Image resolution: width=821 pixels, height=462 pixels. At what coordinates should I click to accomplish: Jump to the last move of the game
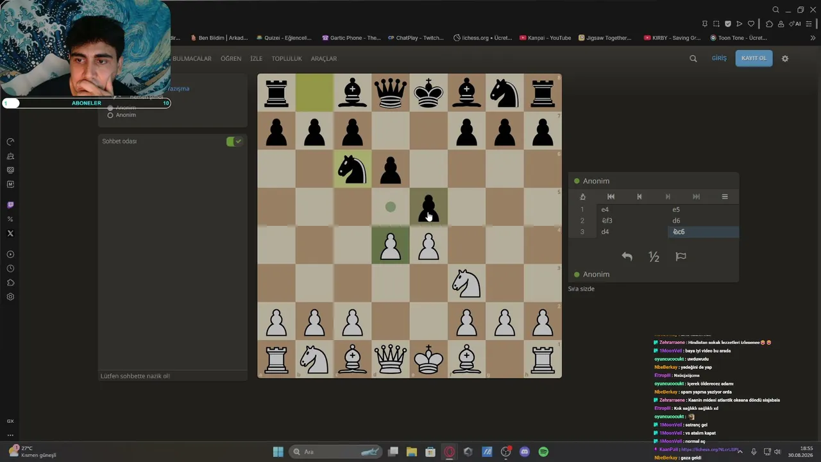(x=696, y=196)
